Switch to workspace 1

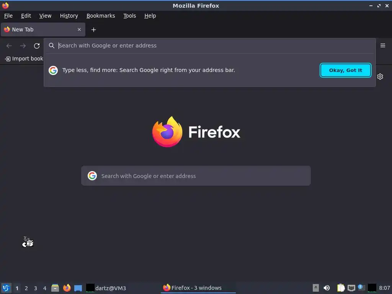point(17,288)
